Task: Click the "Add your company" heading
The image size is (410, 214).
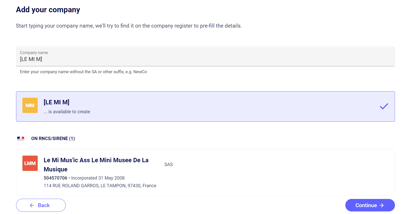Action: [x=48, y=10]
